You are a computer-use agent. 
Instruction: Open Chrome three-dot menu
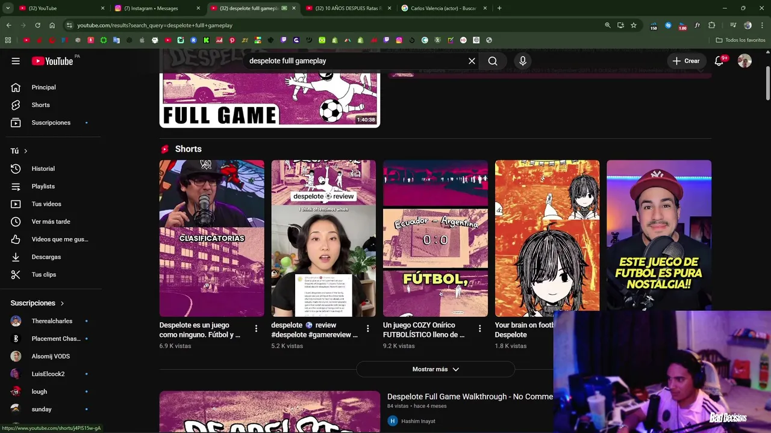click(x=761, y=25)
